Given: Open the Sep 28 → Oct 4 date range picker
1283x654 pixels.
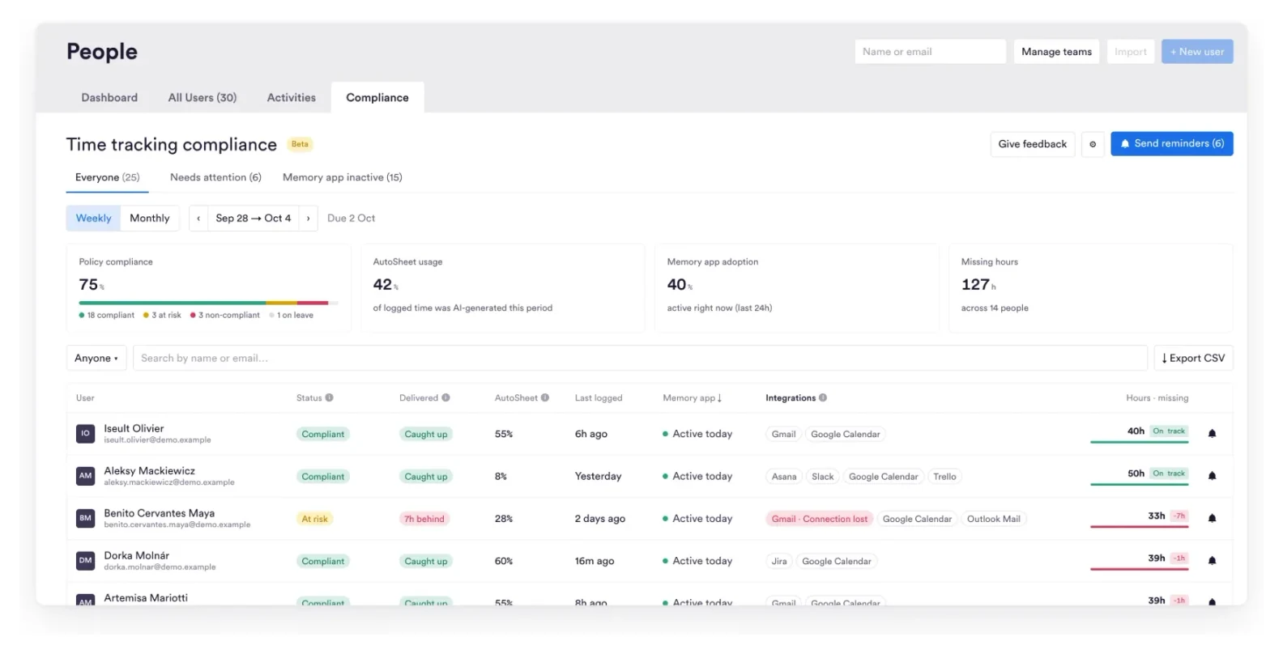Looking at the screenshot, I should click(253, 219).
